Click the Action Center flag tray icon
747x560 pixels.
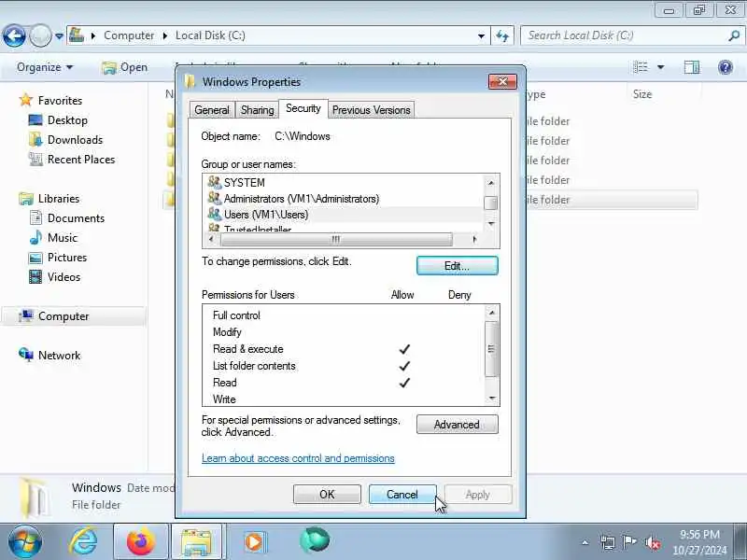pyautogui.click(x=629, y=542)
